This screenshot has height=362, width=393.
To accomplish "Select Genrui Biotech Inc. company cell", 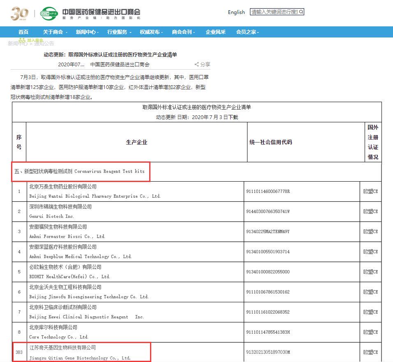I will (135, 211).
